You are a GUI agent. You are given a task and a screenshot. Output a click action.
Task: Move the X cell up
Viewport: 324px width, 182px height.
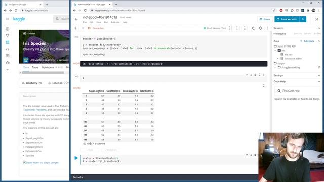[x=247, y=75]
